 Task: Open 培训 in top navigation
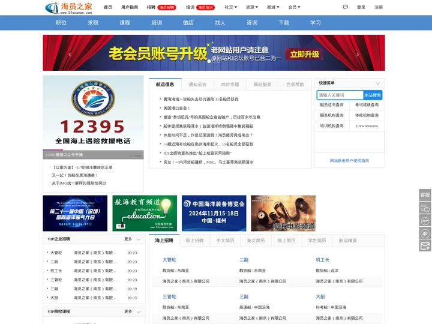(x=190, y=7)
